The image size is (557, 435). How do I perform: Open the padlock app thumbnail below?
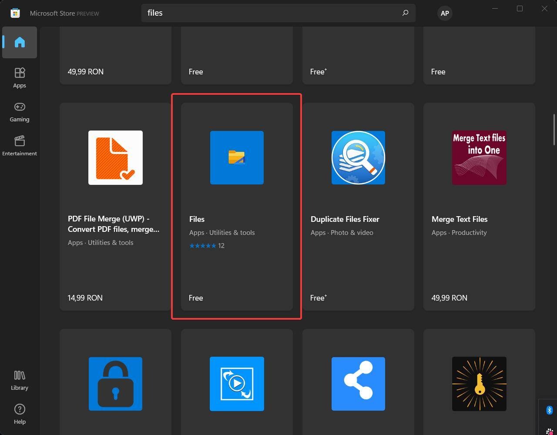point(115,384)
